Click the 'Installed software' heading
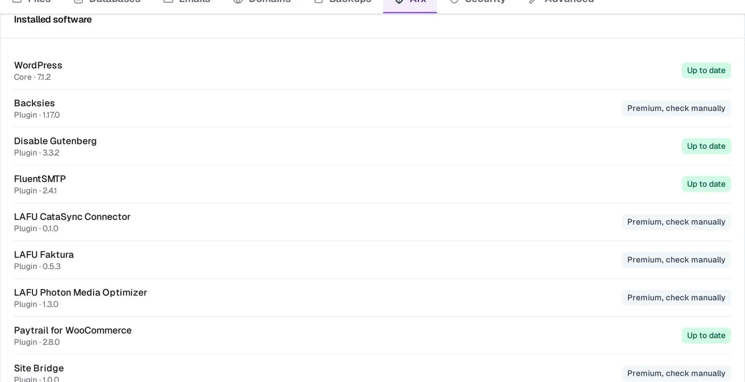745x382 pixels. [x=53, y=20]
